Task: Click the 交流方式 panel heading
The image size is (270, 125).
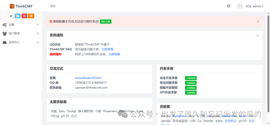Action: point(56,69)
